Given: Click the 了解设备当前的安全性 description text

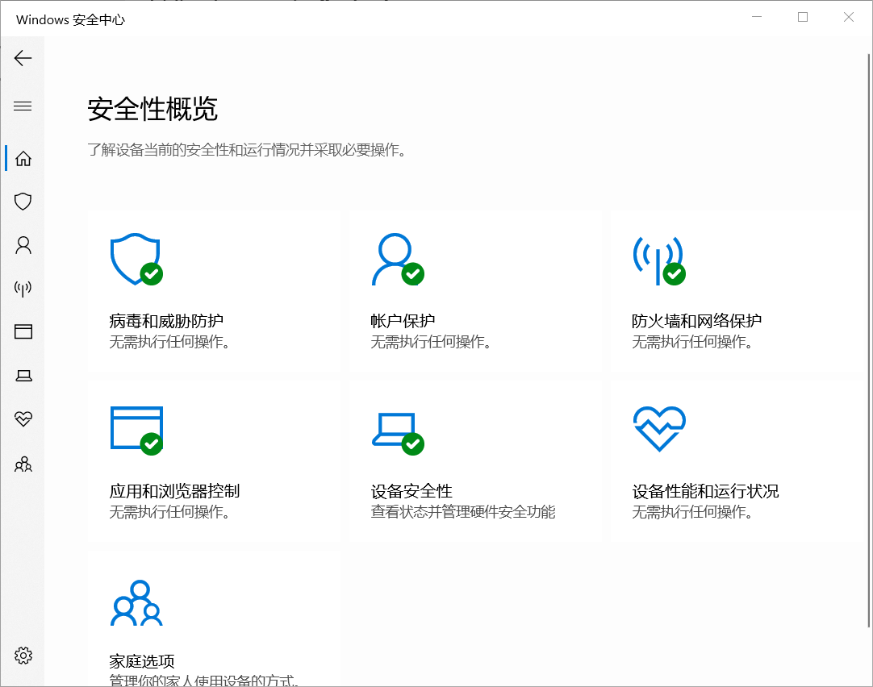Looking at the screenshot, I should coord(247,150).
